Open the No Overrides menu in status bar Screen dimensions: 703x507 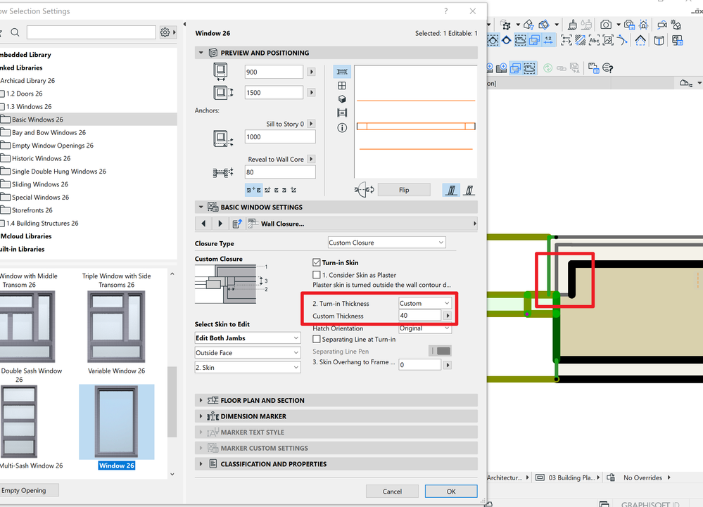pyautogui.click(x=647, y=478)
